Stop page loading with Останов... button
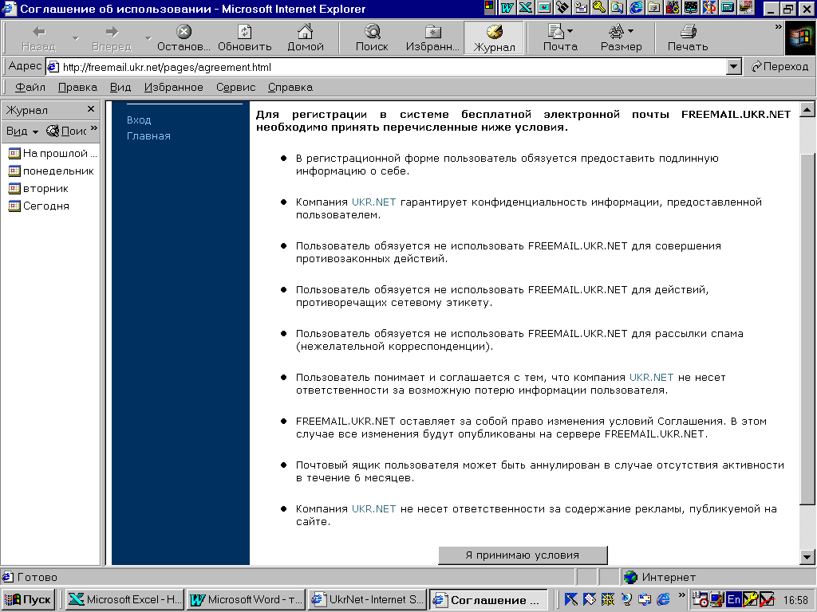The image size is (817, 612). [x=184, y=38]
